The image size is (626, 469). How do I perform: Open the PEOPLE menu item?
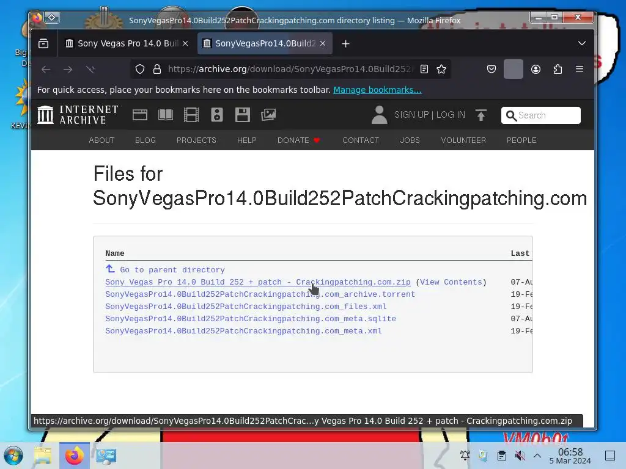(521, 140)
